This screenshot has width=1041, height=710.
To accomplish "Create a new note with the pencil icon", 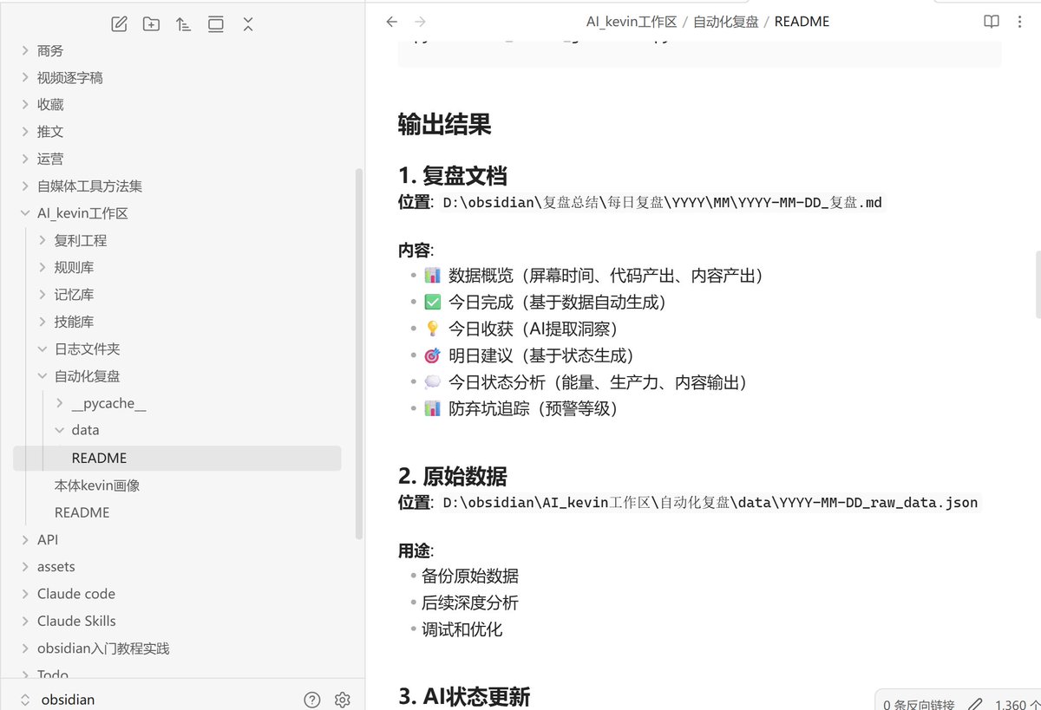I will pyautogui.click(x=120, y=24).
